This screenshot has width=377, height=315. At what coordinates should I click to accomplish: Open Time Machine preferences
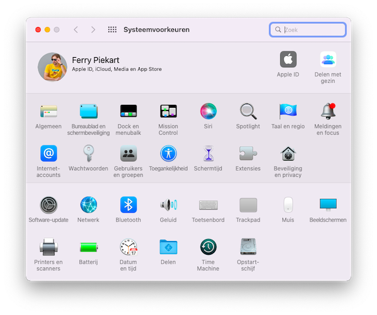(x=208, y=247)
